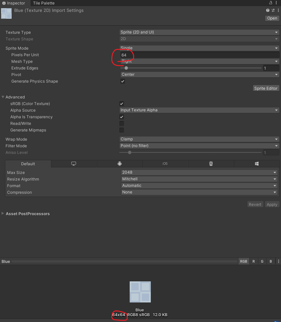Click the Pixels Per Unit input field
Screen dimensions: 281x322
(199, 55)
